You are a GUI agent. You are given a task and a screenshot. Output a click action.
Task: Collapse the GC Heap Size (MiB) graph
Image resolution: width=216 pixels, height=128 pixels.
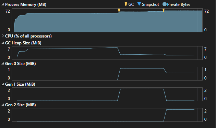pyautogui.click(x=3, y=43)
